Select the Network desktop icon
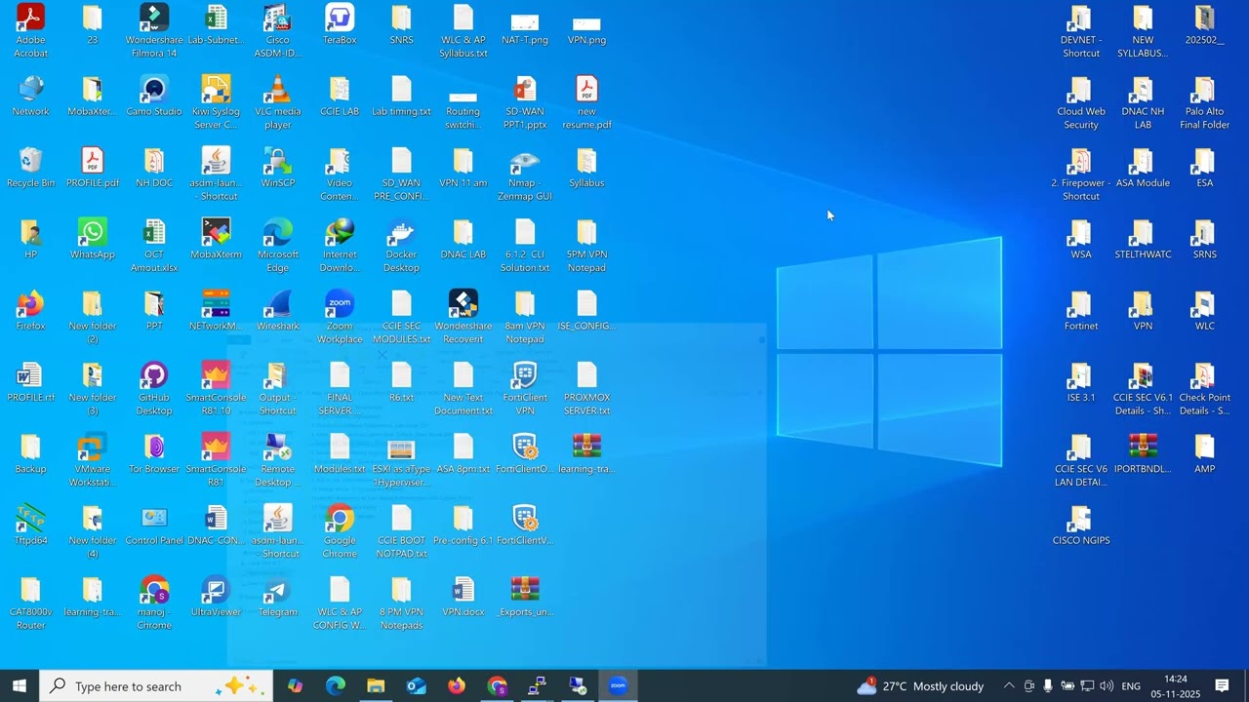 (30, 96)
